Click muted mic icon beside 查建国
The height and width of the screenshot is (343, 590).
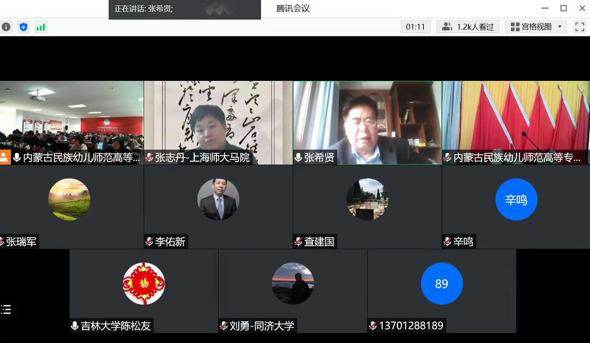(x=299, y=242)
